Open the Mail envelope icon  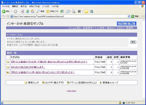point(68,11)
